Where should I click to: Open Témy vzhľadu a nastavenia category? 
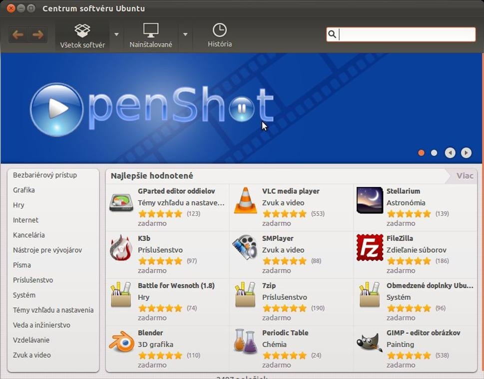click(x=53, y=310)
